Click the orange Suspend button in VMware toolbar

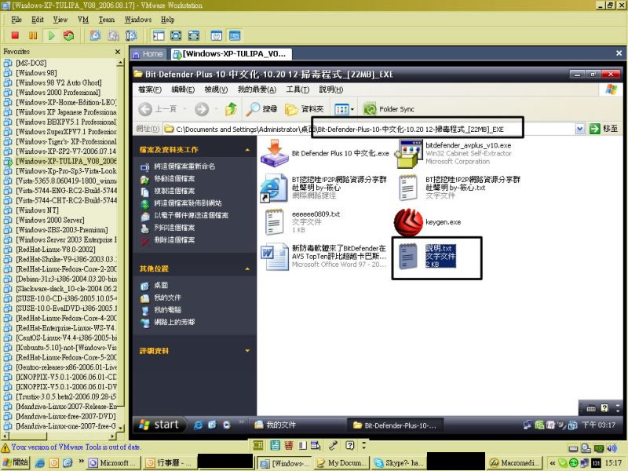[33, 35]
